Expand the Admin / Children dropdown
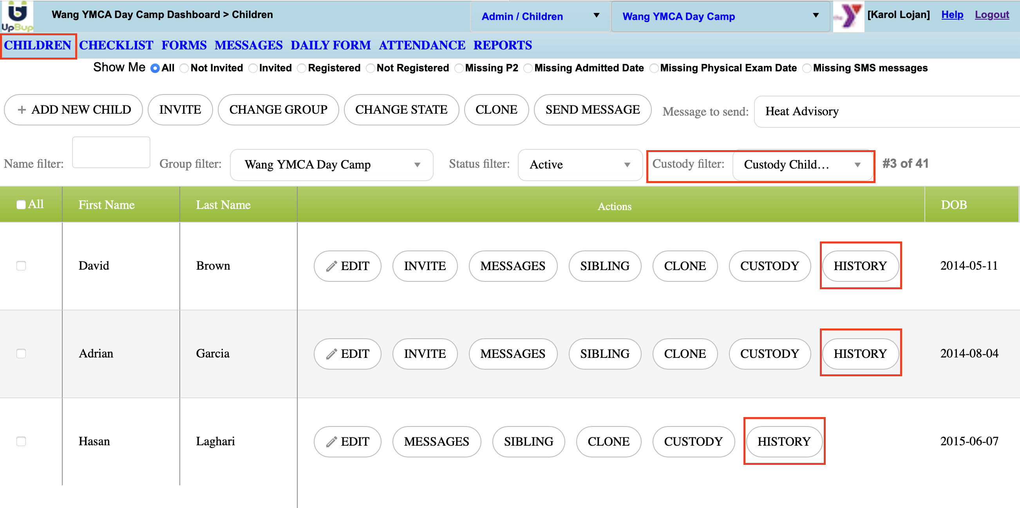This screenshot has height=508, width=1020. [540, 16]
